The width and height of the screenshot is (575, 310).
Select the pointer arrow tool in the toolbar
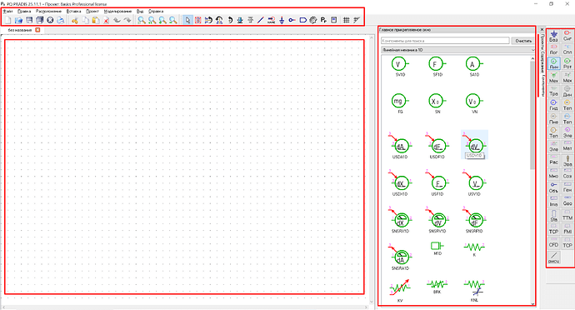tap(187, 20)
